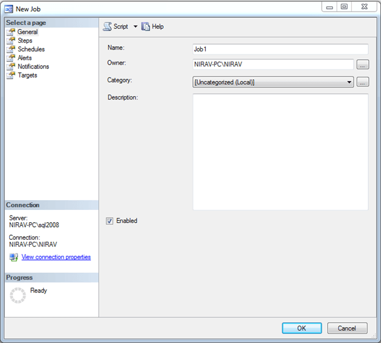
Task: Click the Enabled label text
Action: [x=126, y=220]
